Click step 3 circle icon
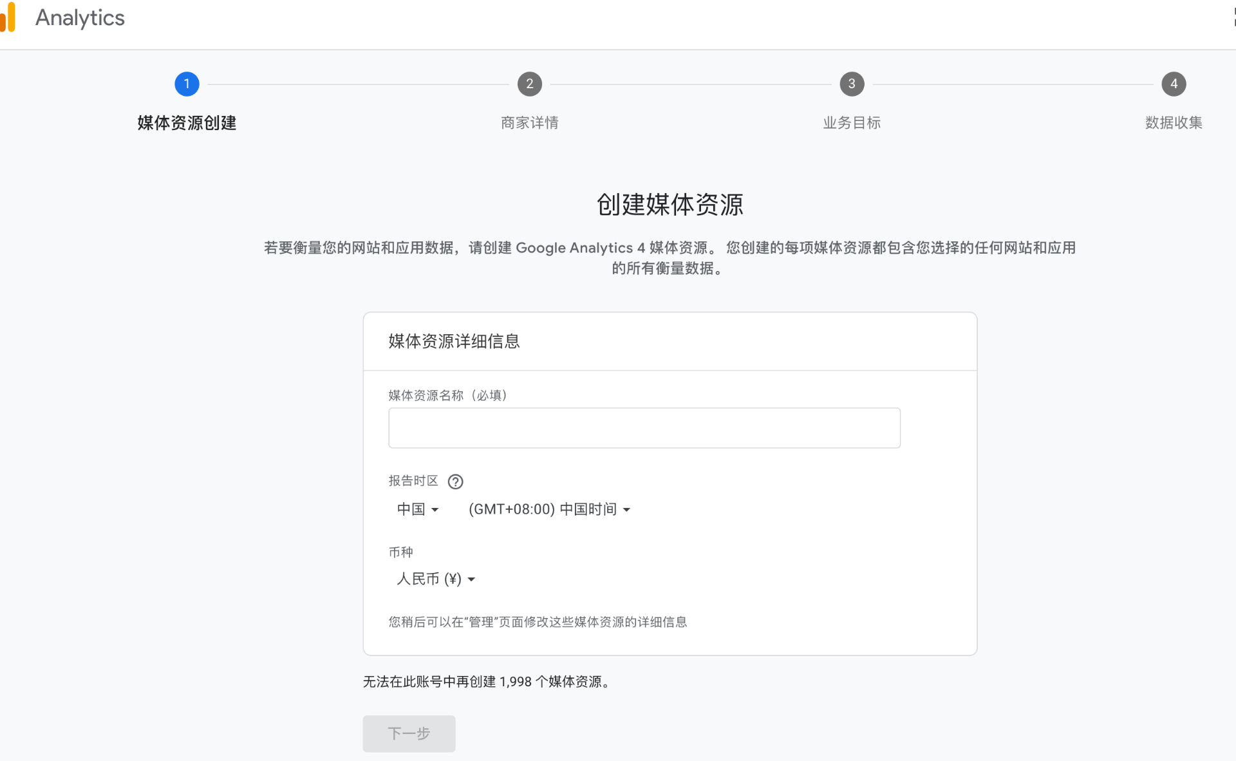This screenshot has width=1236, height=761. tap(852, 84)
